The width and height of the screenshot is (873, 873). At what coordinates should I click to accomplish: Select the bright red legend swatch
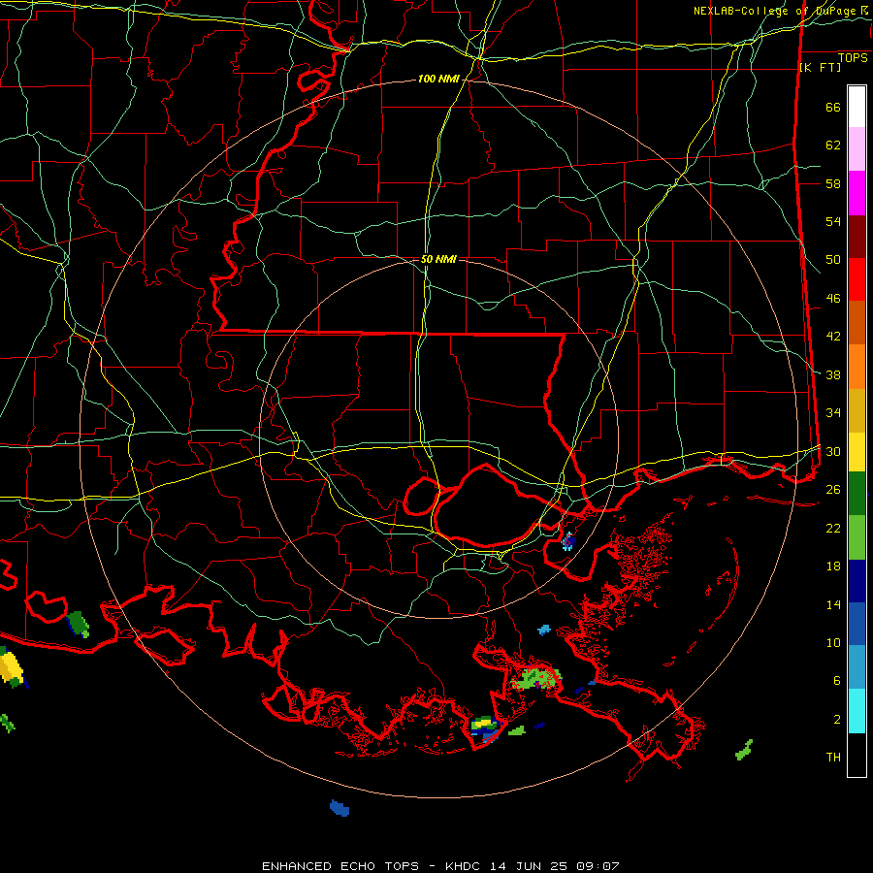[857, 279]
